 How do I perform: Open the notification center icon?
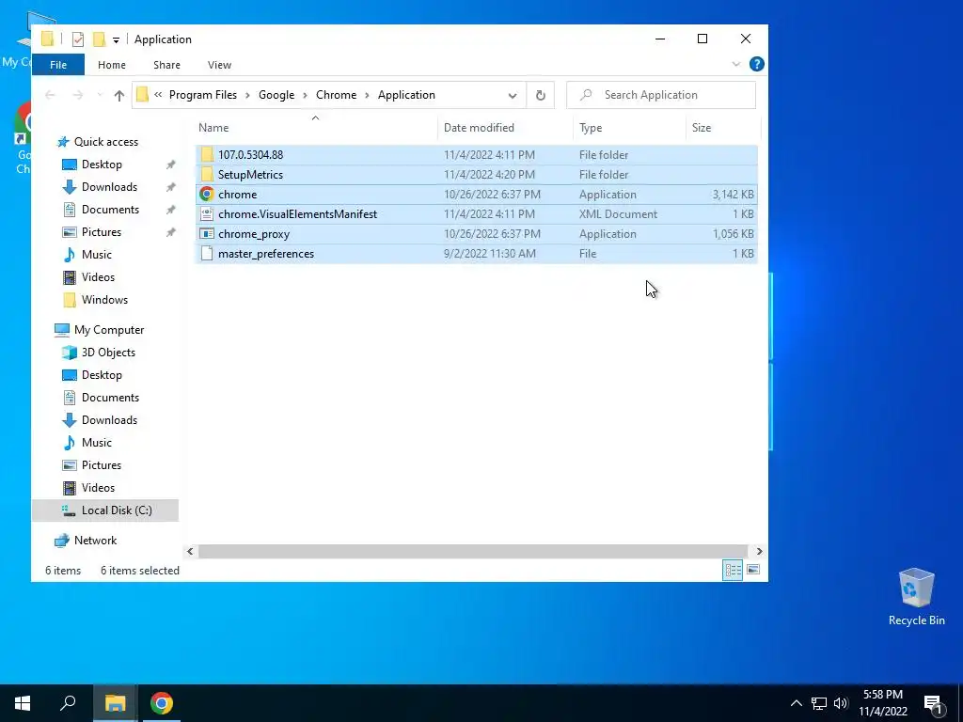click(934, 703)
